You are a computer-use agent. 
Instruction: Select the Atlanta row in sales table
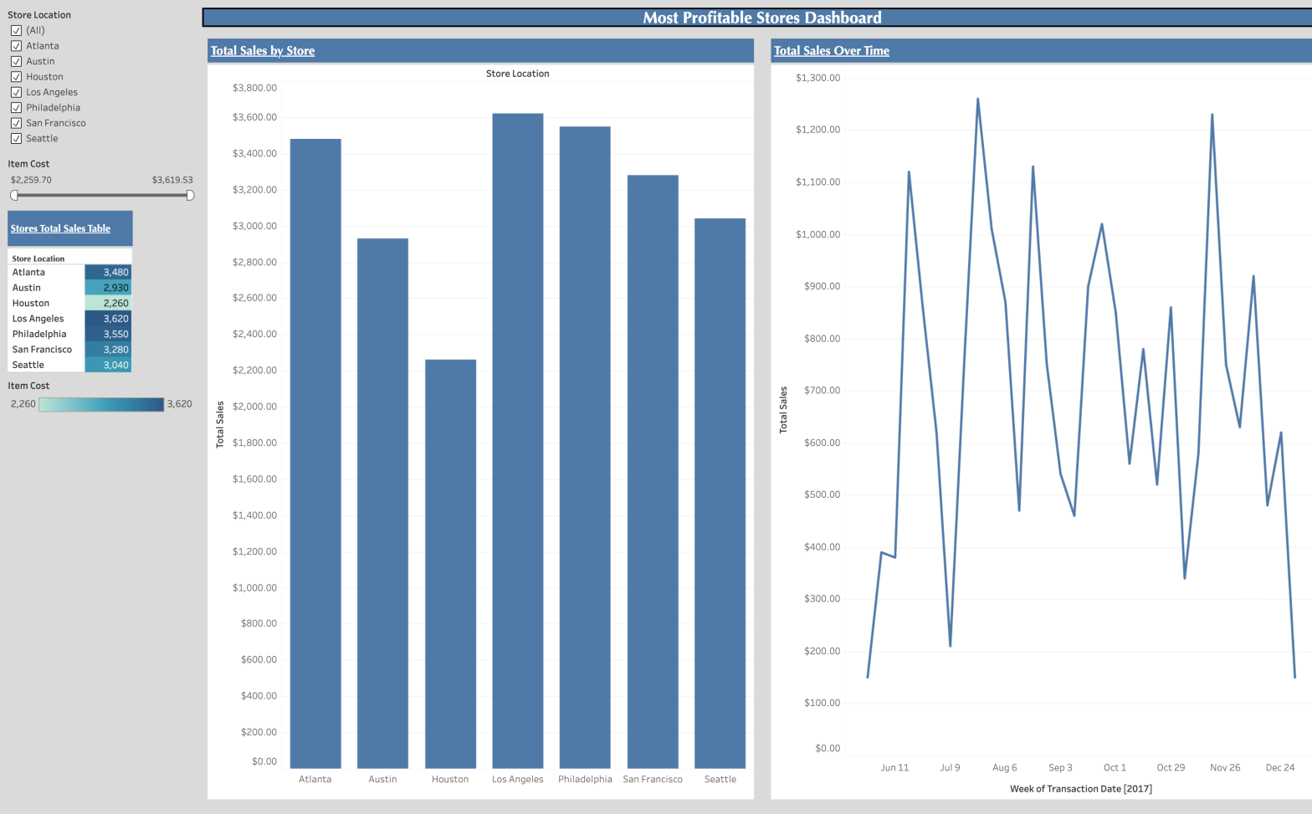pyautogui.click(x=46, y=273)
